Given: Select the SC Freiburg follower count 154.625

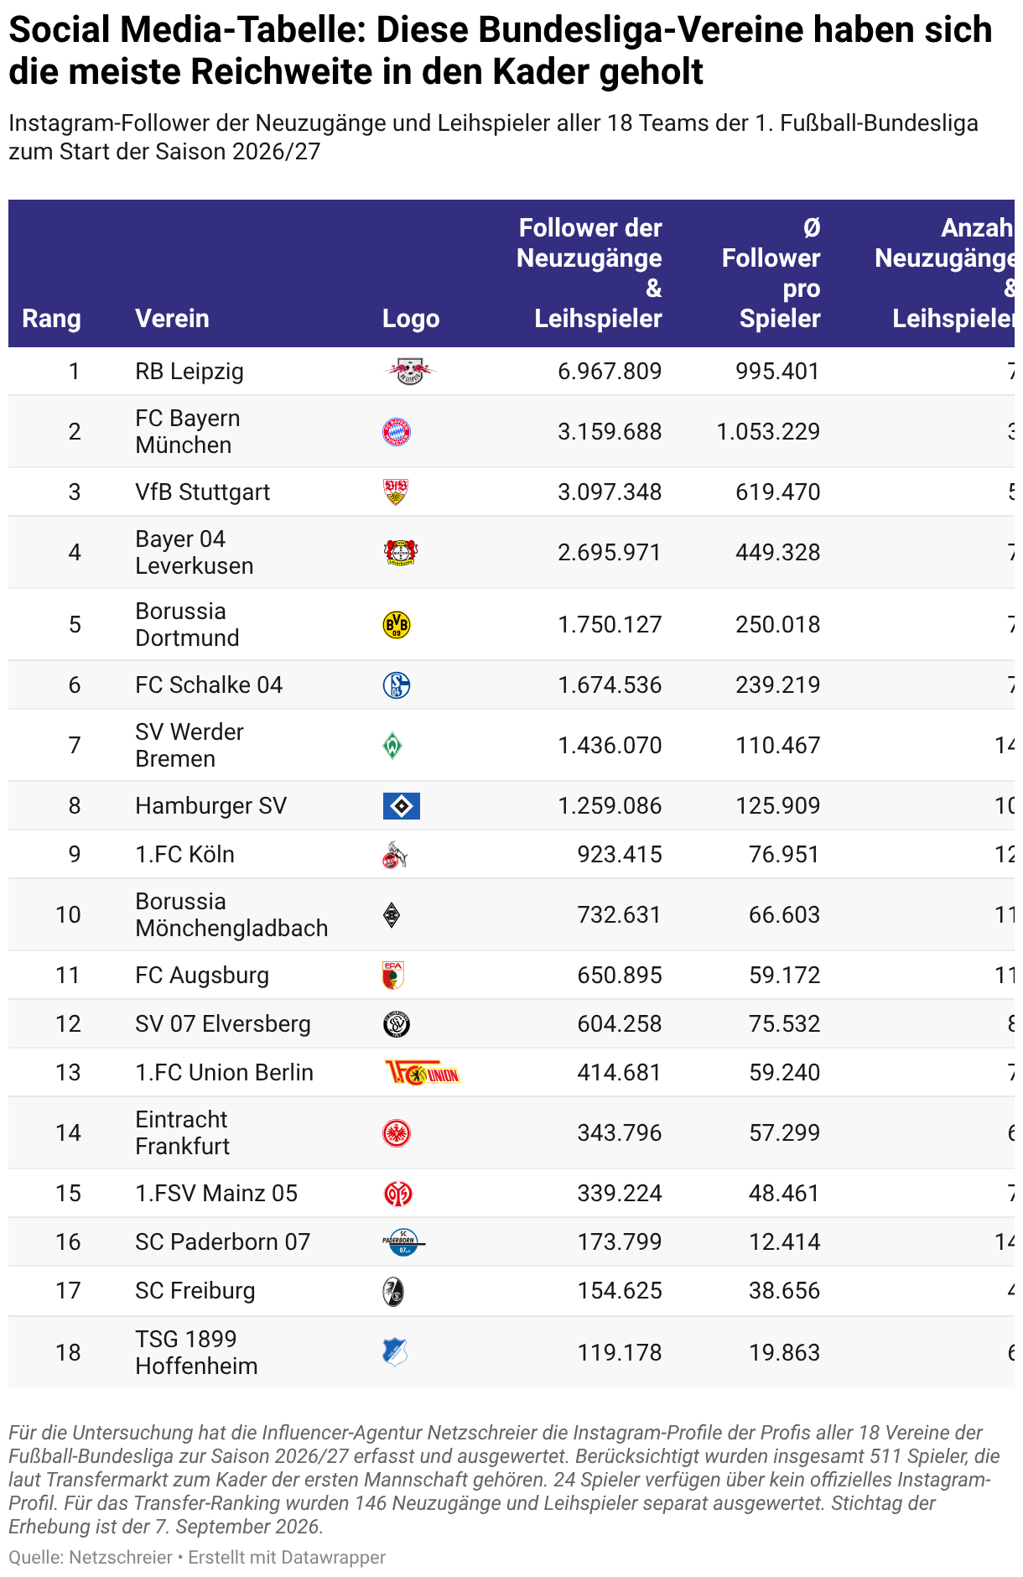Looking at the screenshot, I should 620,1291.
